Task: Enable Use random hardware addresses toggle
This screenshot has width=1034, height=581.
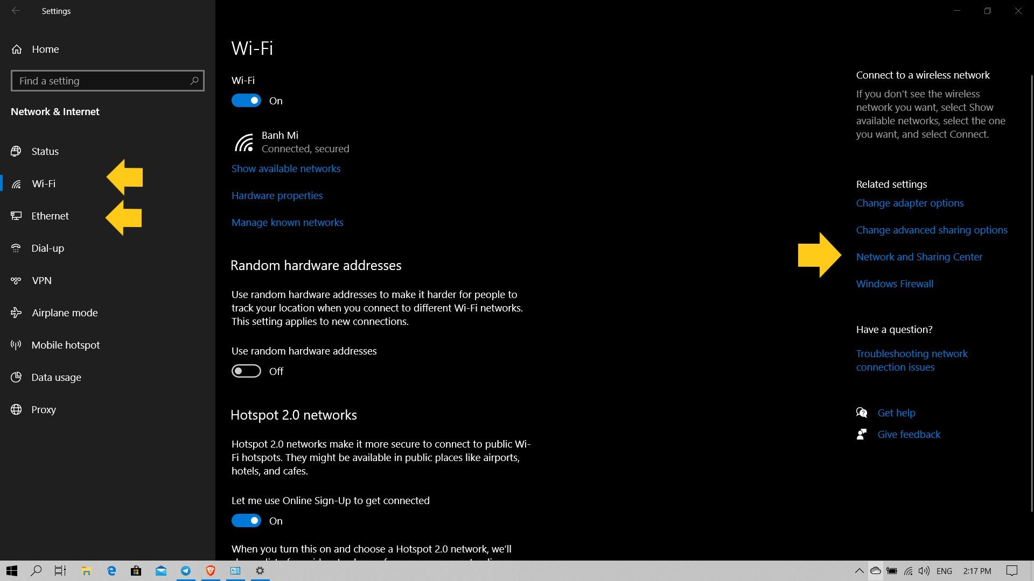Action: [x=246, y=371]
